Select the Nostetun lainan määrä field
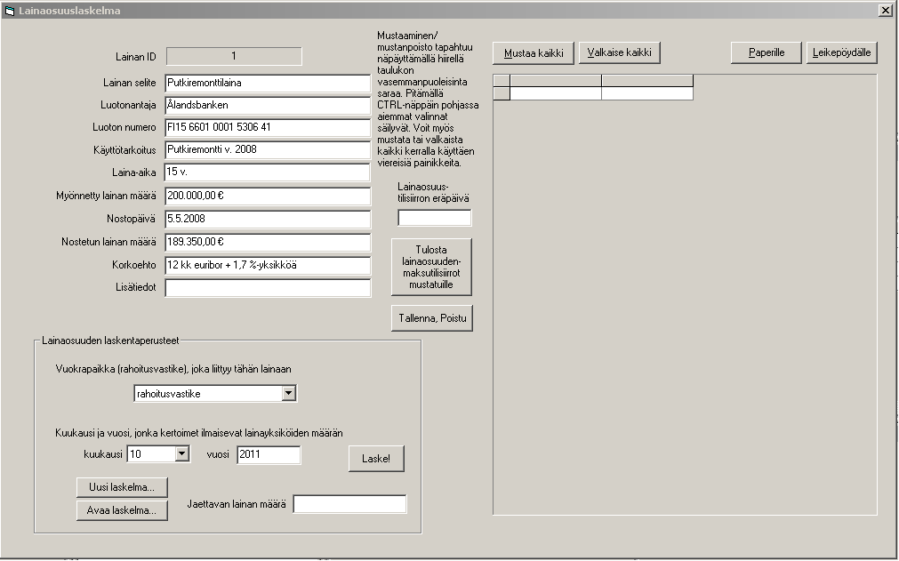The height and width of the screenshot is (561, 899). 268,243
